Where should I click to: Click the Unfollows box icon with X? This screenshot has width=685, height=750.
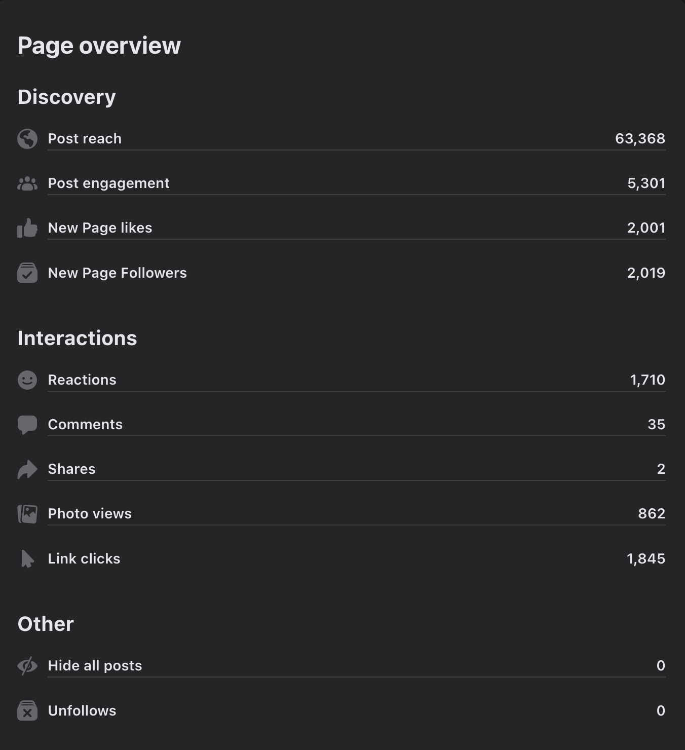27,710
